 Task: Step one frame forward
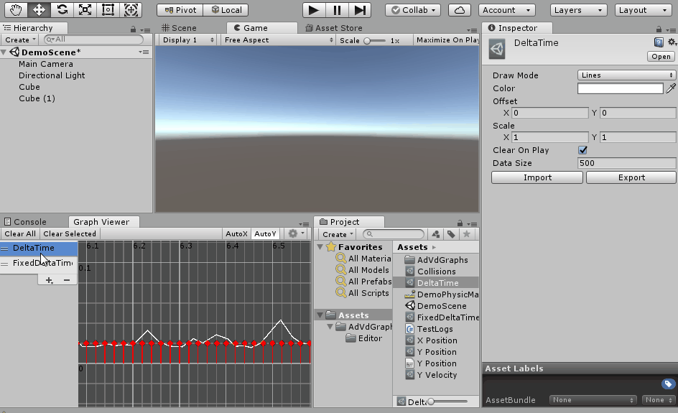360,10
